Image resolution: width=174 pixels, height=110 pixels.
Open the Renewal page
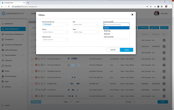click(8, 66)
